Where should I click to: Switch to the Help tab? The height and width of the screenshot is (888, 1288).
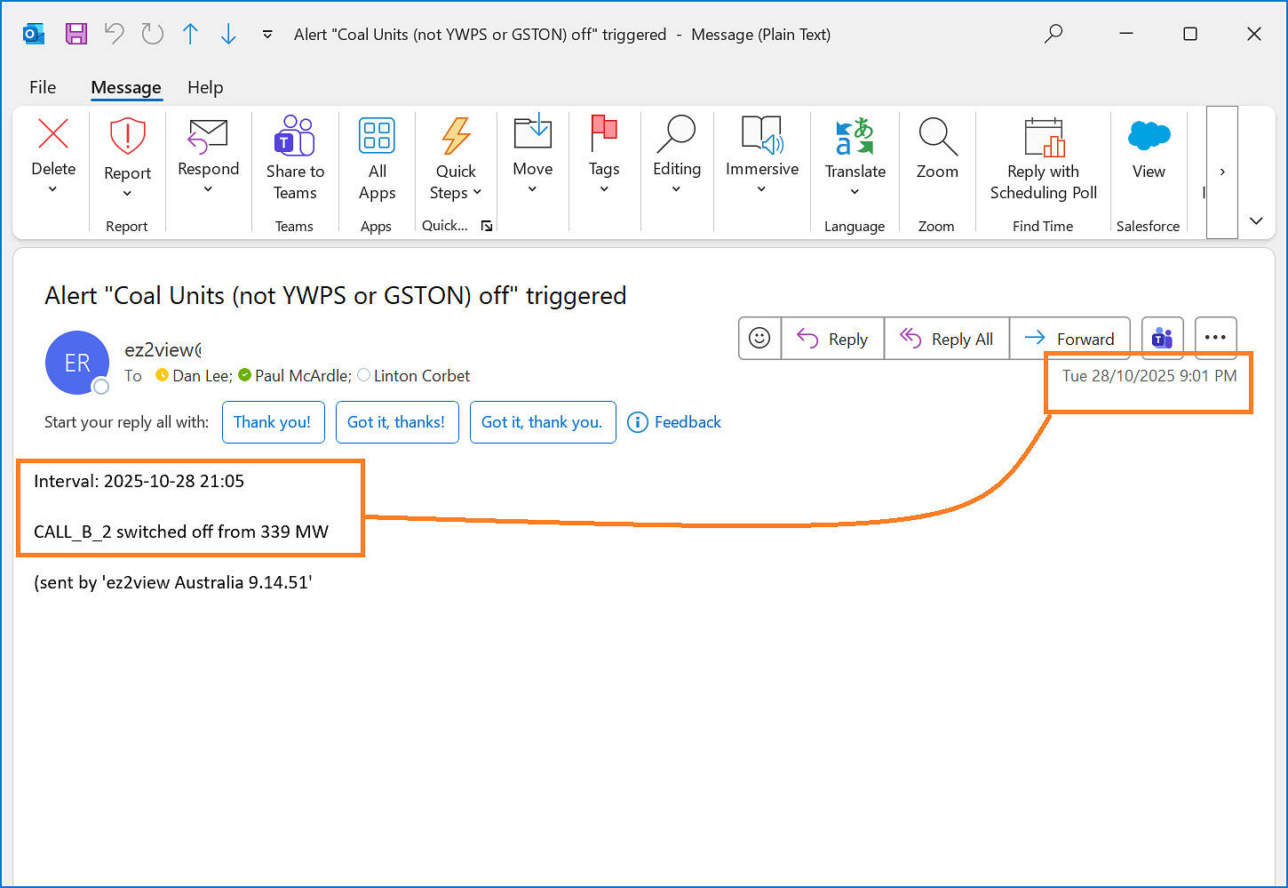tap(205, 87)
